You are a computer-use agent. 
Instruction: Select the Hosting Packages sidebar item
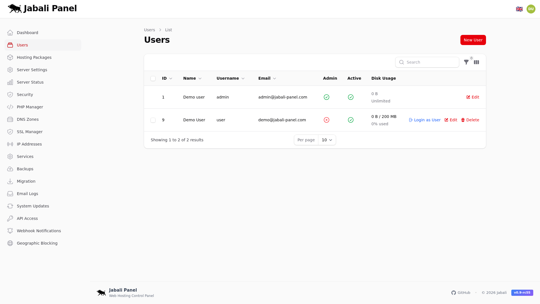tap(34, 57)
